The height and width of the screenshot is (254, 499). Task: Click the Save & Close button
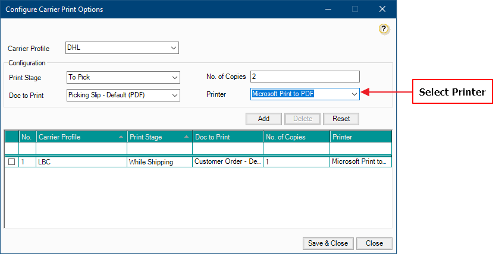328,243
